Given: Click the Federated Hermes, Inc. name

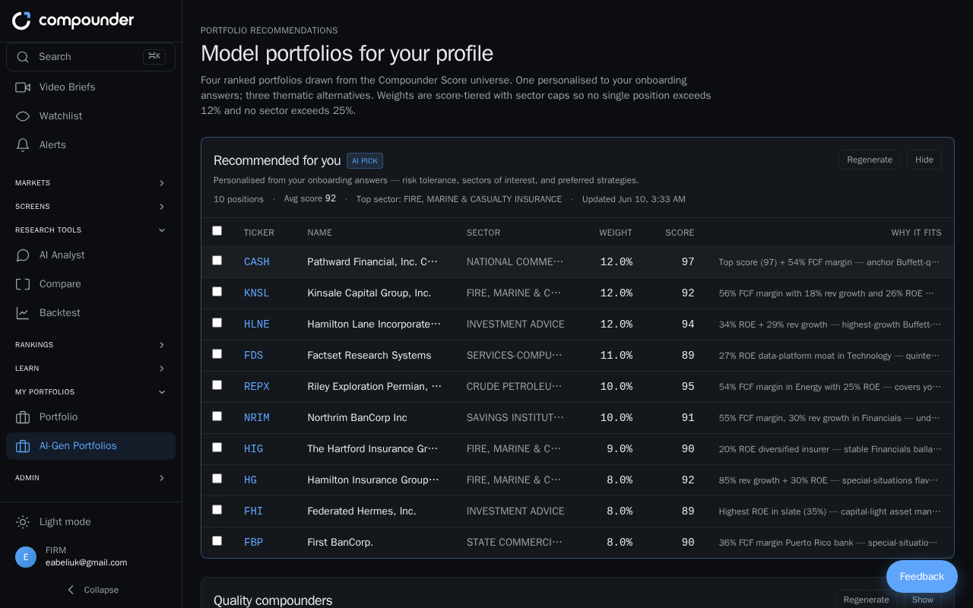Looking at the screenshot, I should [362, 511].
